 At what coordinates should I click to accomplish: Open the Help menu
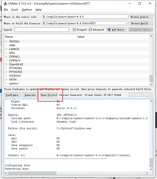(x=39, y=10)
